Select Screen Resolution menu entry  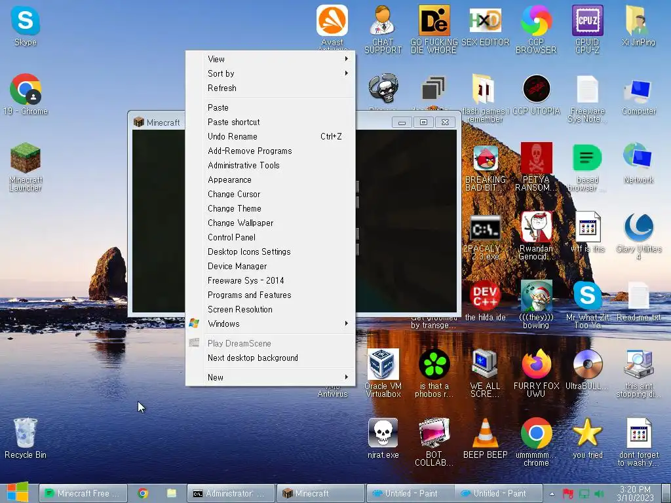coord(271,309)
